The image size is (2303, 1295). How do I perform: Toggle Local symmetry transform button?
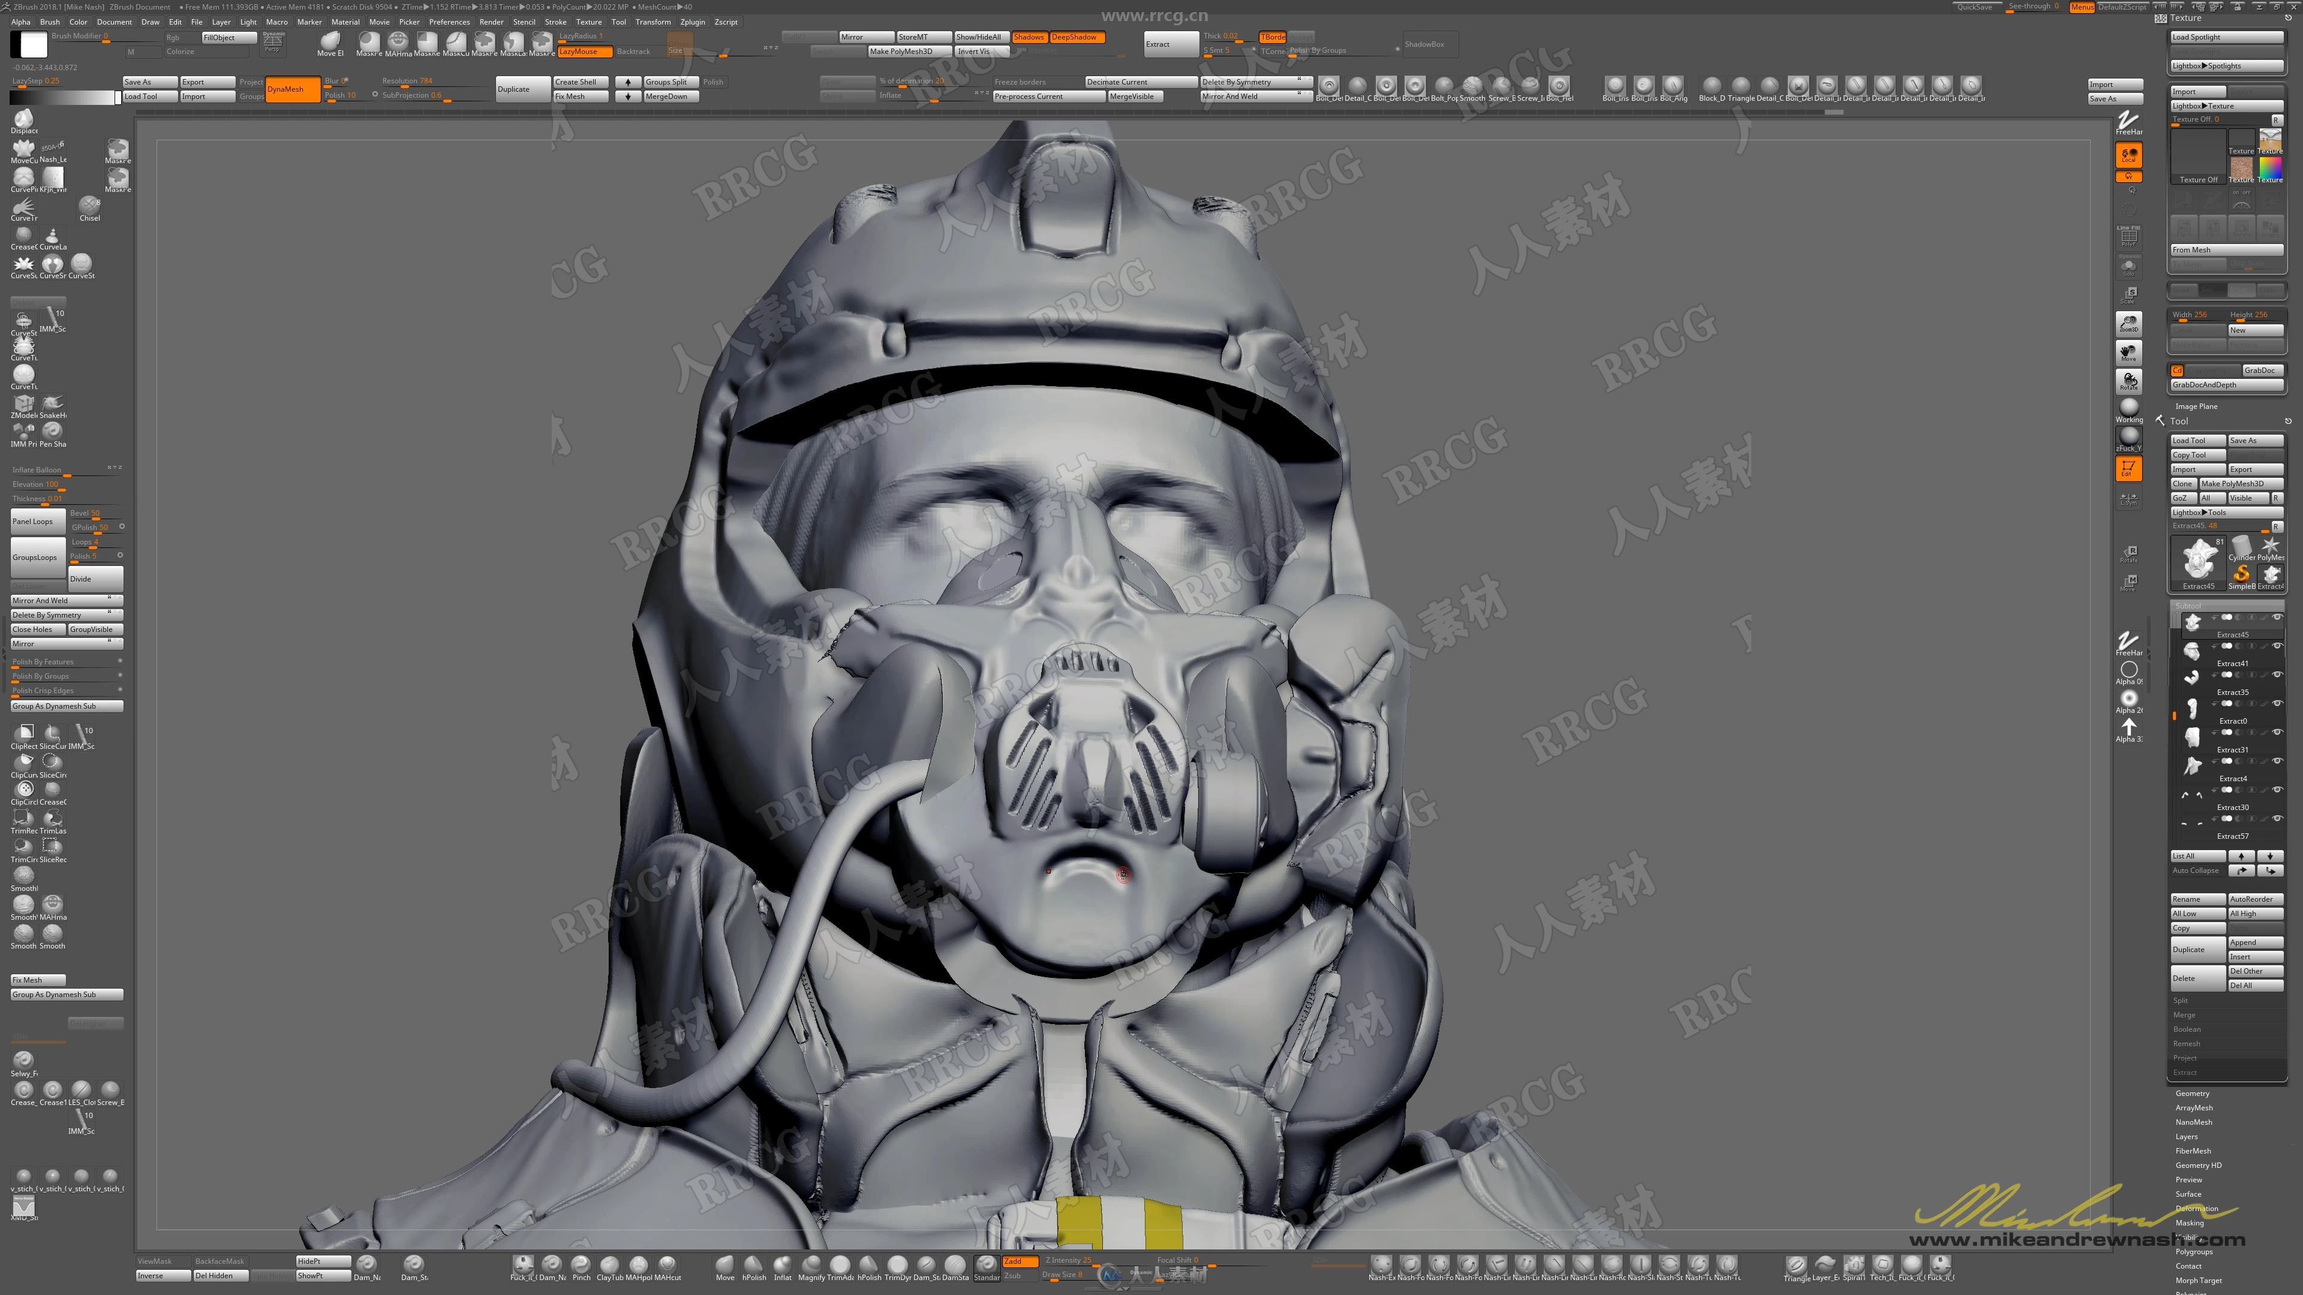2128,155
